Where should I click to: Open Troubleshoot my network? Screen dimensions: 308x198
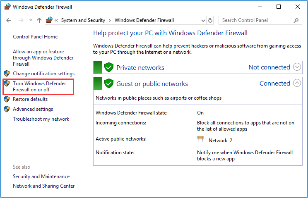pos(41,119)
